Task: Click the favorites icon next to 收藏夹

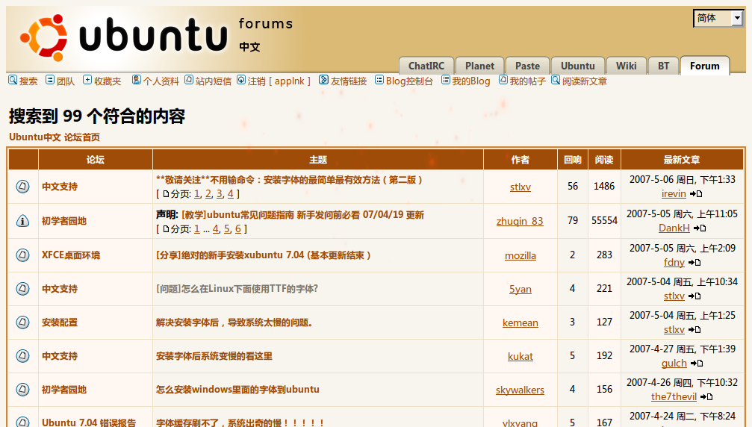Action: coord(87,80)
